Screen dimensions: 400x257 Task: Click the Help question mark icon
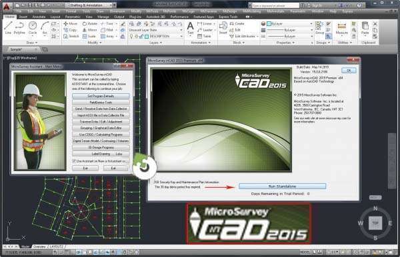point(359,5)
